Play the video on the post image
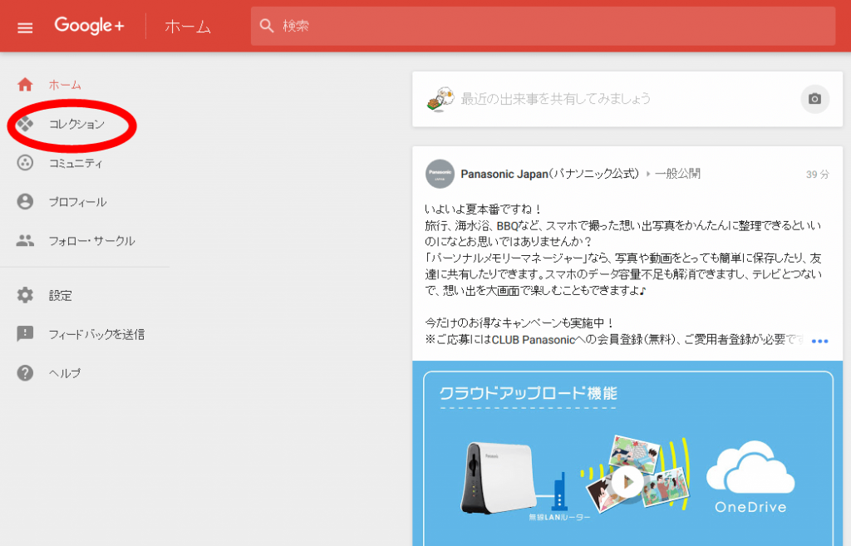 [627, 481]
